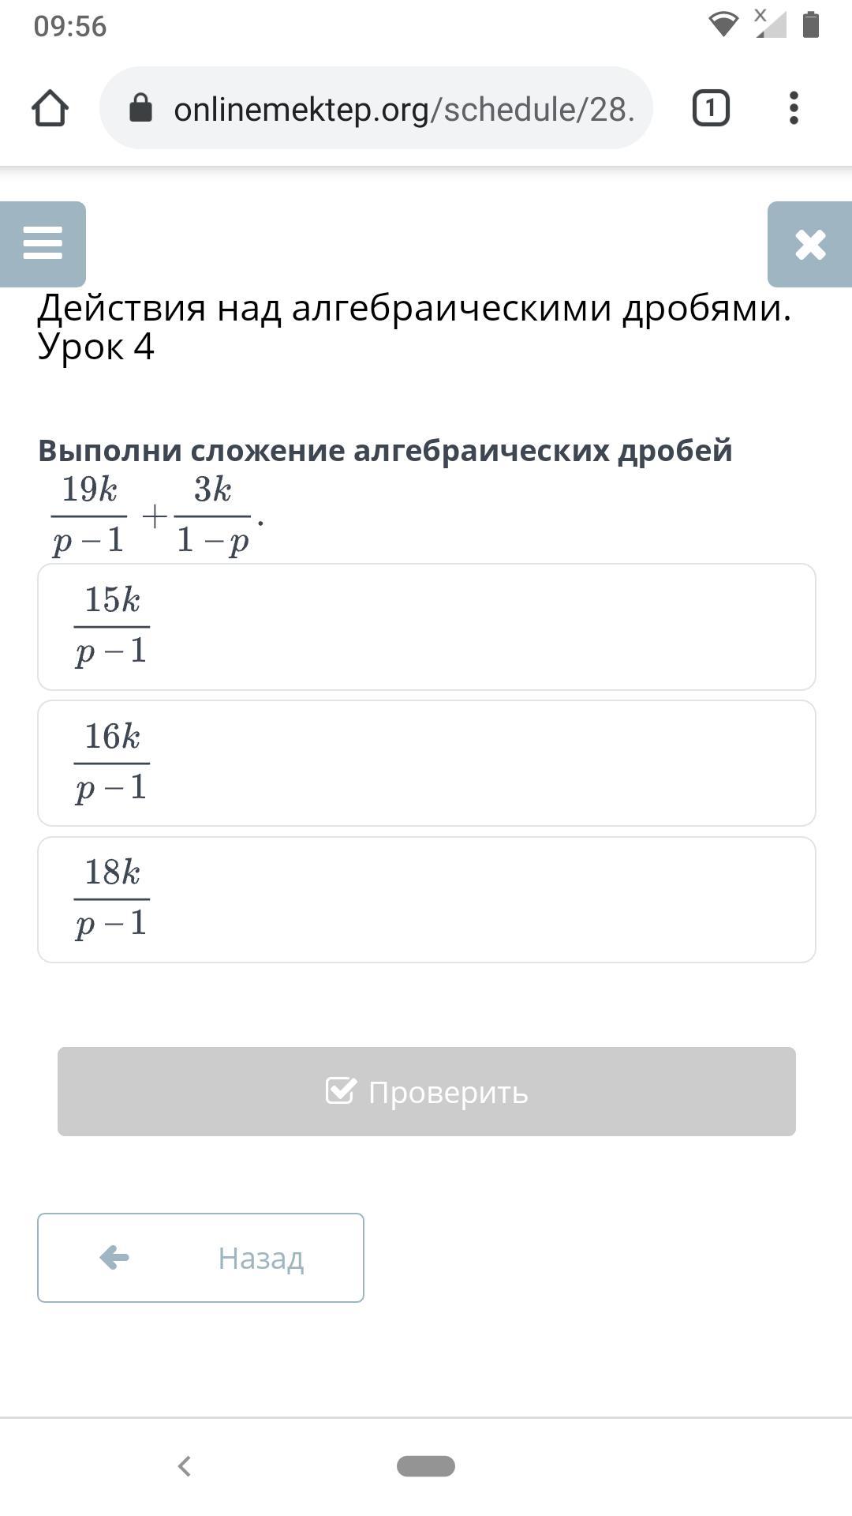
Task: Tap the lesson title heading text
Action: point(413,327)
